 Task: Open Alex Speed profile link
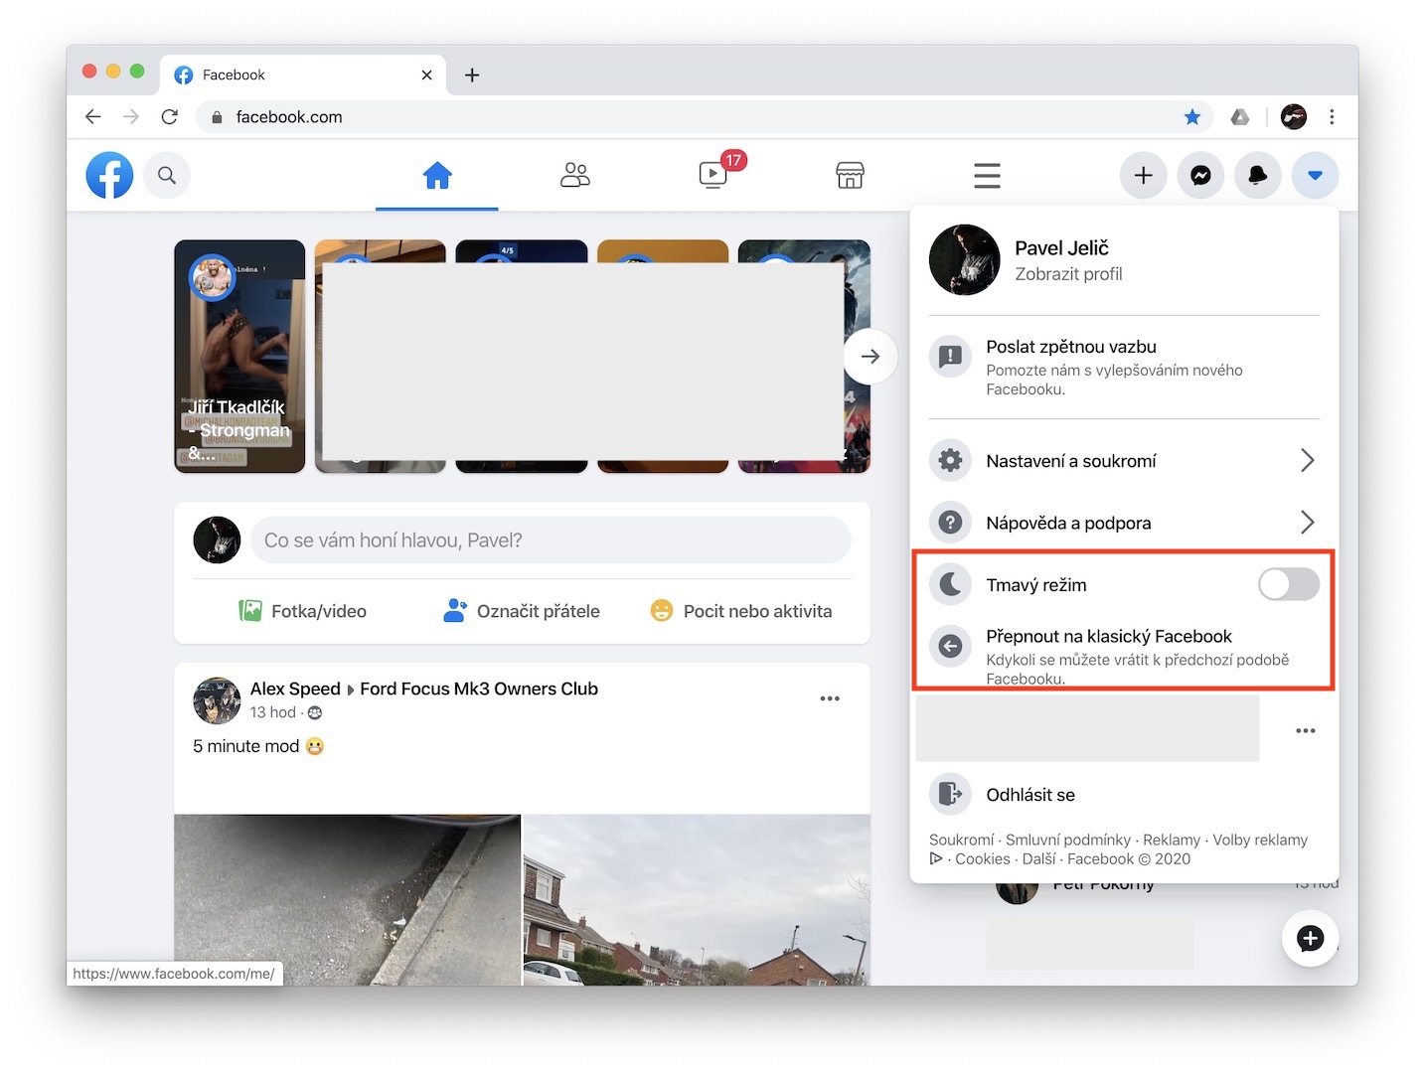pyautogui.click(x=295, y=689)
